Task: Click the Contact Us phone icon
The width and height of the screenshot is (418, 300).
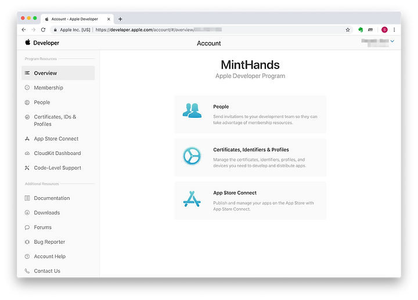Action: tap(27, 271)
